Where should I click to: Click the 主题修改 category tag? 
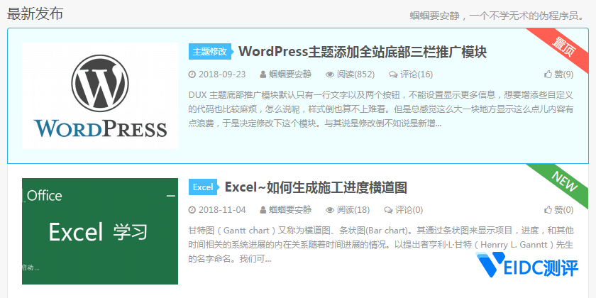coord(209,52)
